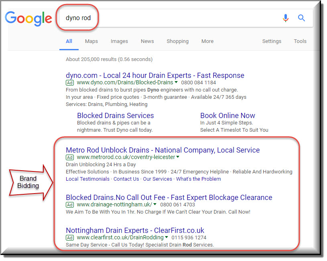
Task: Open Blocked Drains Services sitelink
Action: pos(115,116)
